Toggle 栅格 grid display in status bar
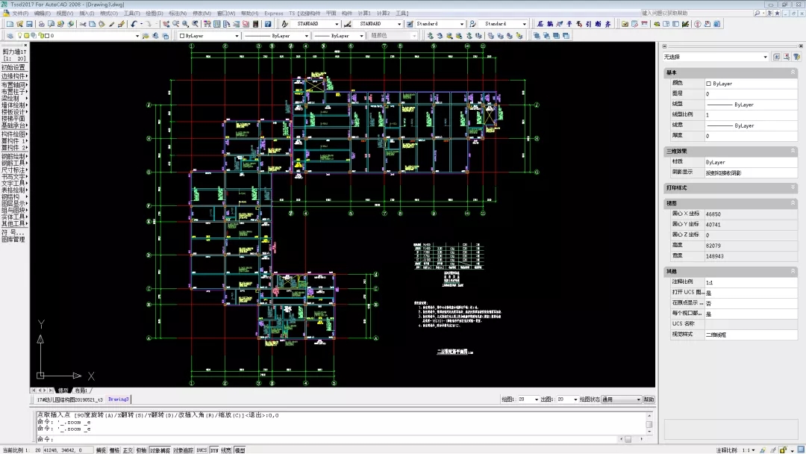This screenshot has width=806, height=454. tap(114, 450)
